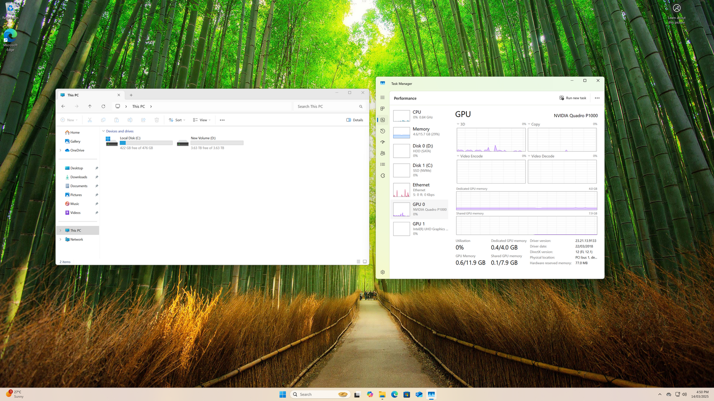The height and width of the screenshot is (401, 714).
Task: Expand the Network tree item
Action: 61,239
